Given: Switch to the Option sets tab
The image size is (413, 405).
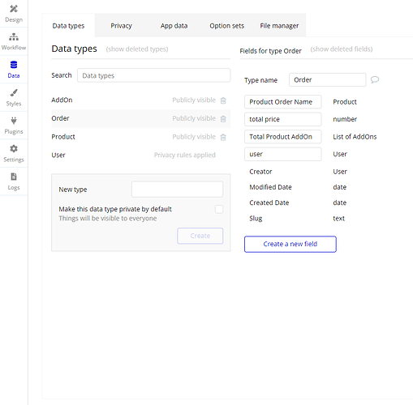Looking at the screenshot, I should pos(226,26).
